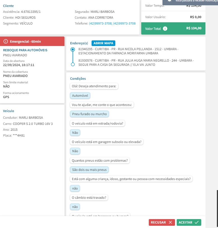Click the Emergencial - 60min red banner

point(32,42)
